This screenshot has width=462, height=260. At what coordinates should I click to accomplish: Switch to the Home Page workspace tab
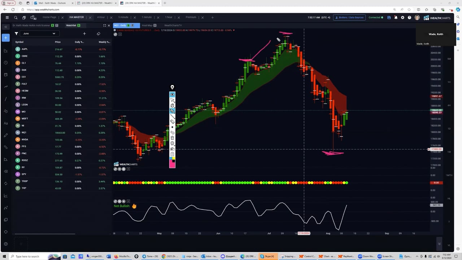click(49, 17)
